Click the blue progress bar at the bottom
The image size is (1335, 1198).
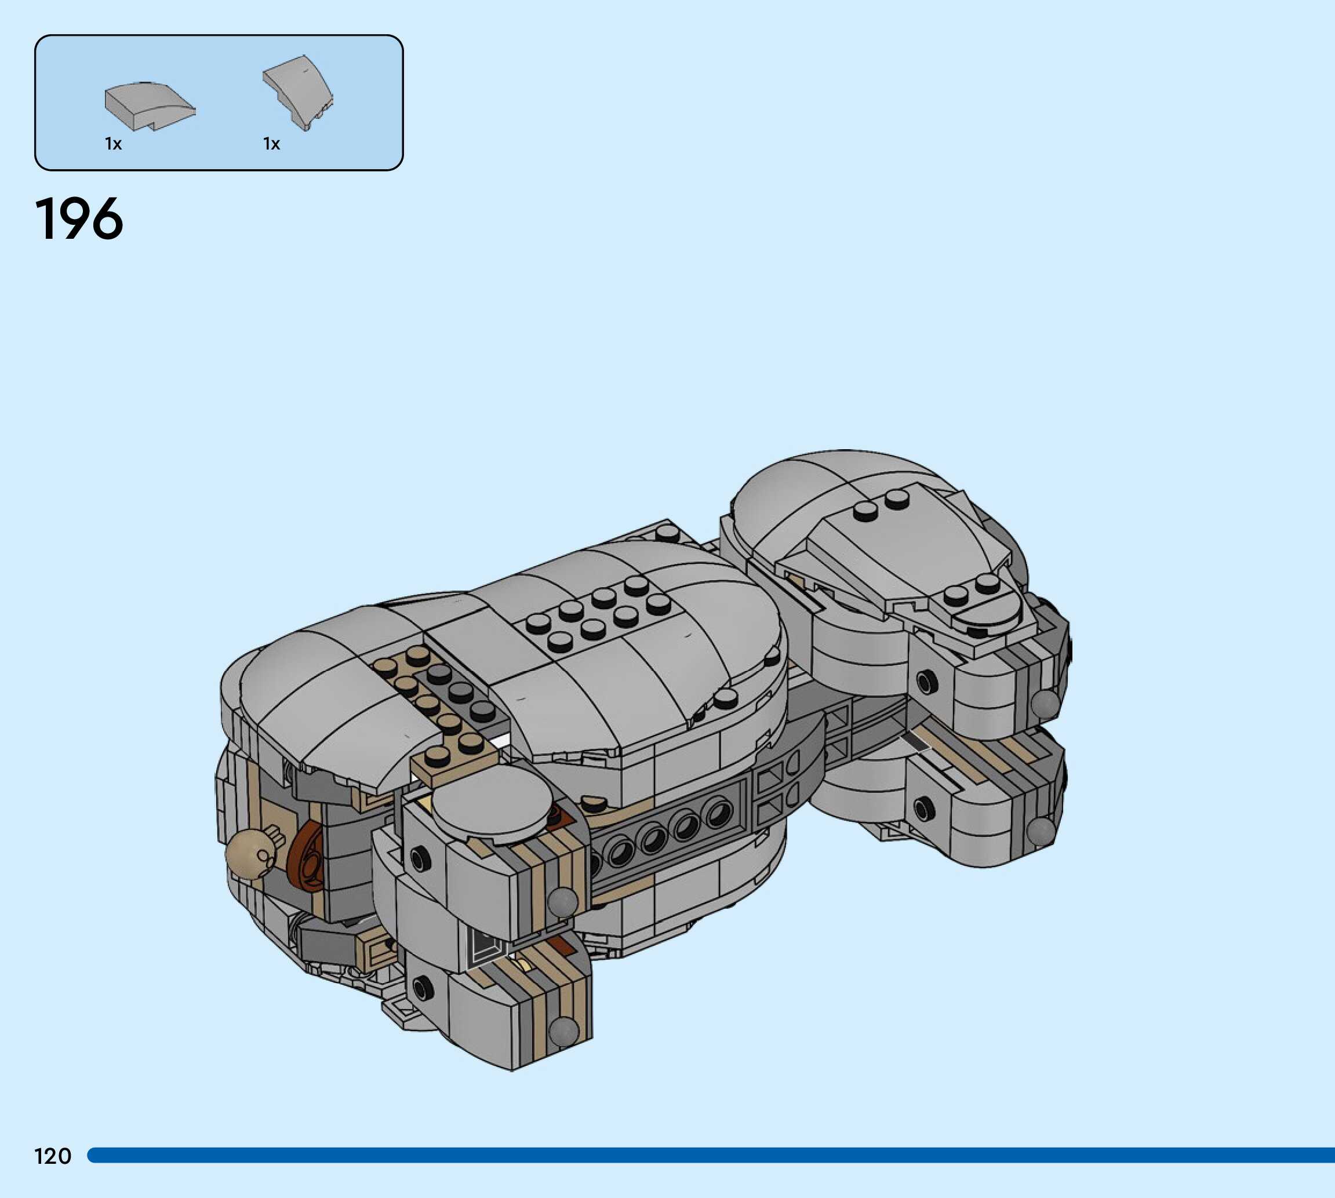coord(711,1155)
